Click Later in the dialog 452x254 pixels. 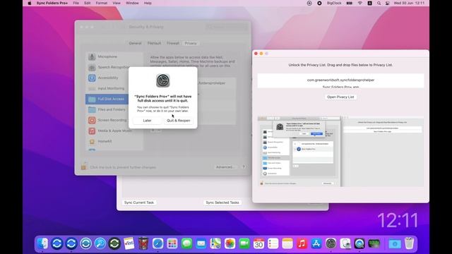coord(147,121)
